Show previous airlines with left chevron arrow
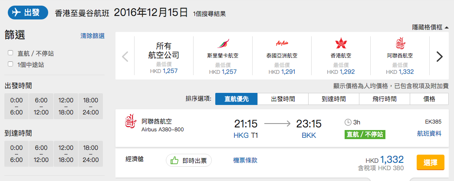 (x=125, y=57)
